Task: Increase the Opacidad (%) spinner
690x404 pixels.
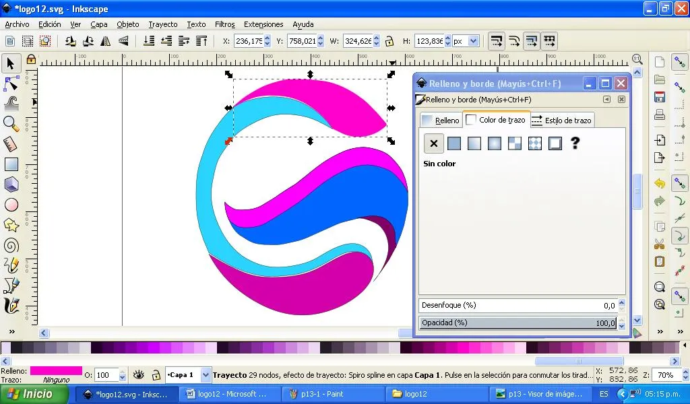Action: [621, 320]
